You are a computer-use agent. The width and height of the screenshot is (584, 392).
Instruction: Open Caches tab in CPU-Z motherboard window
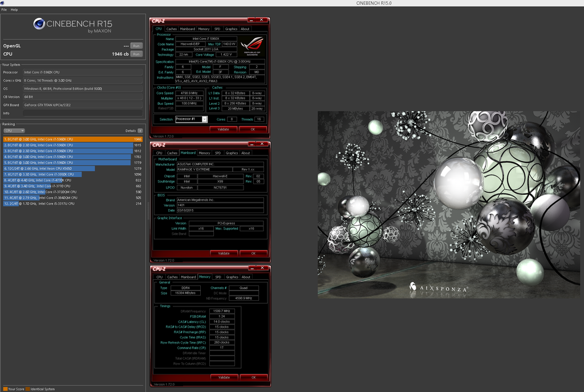click(172, 153)
